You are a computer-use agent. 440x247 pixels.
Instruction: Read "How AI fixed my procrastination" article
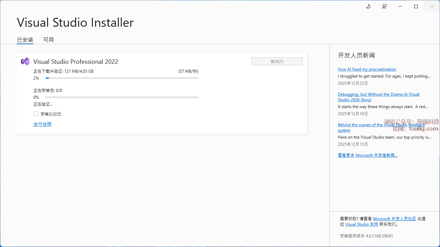(x=367, y=69)
